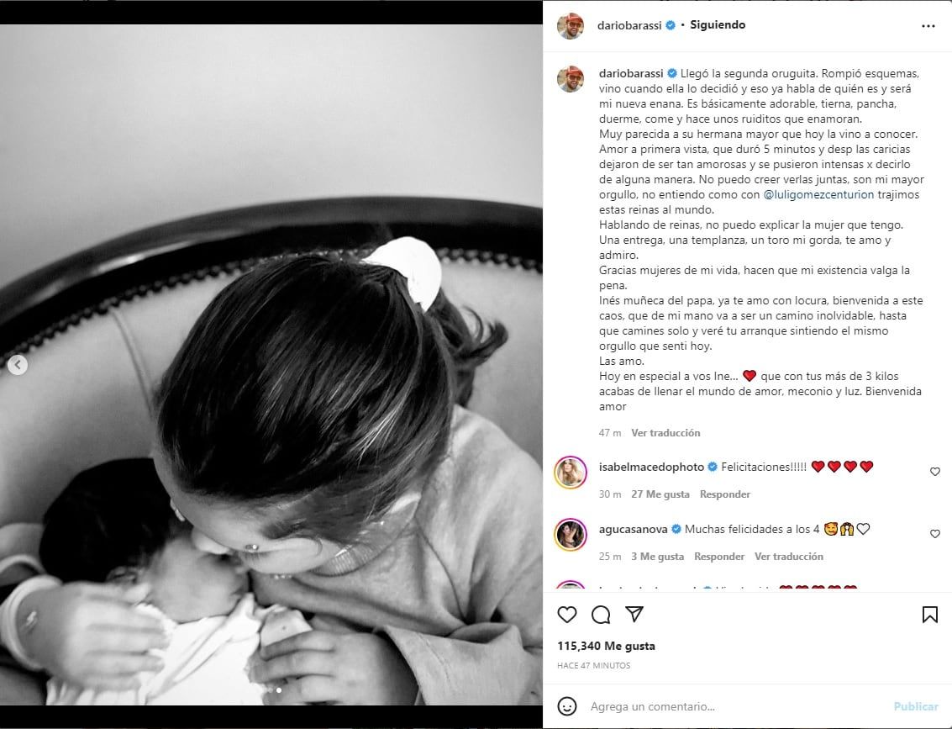Image resolution: width=952 pixels, height=729 pixels.
Task: Like the post with the heart icon
Action: tap(566, 615)
